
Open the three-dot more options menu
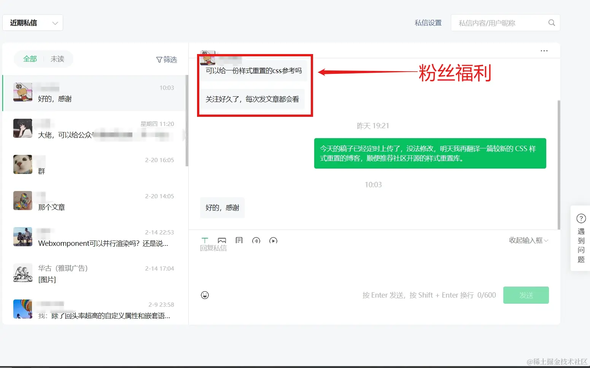tap(544, 51)
